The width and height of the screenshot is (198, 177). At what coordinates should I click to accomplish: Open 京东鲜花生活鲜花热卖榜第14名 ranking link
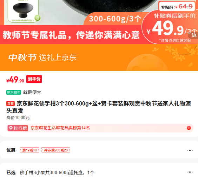click(60, 128)
